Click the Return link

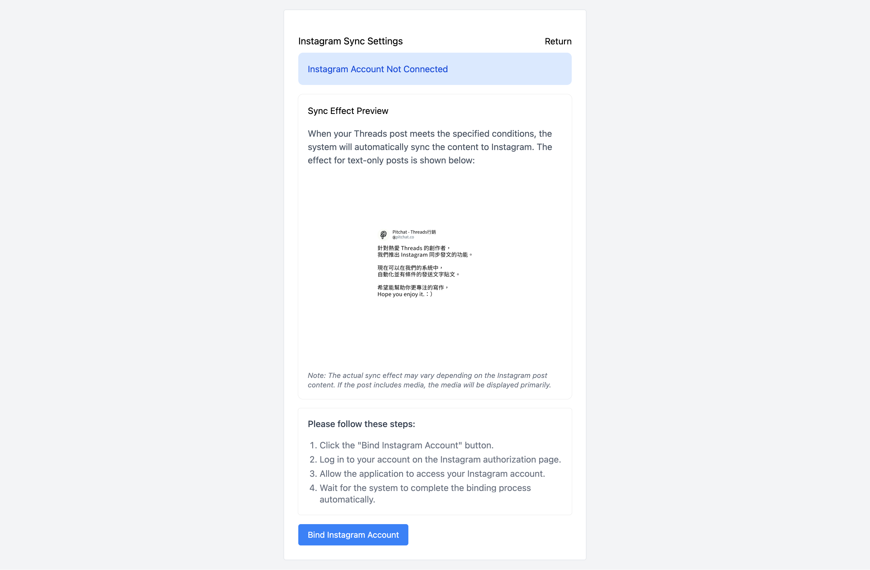pyautogui.click(x=558, y=41)
